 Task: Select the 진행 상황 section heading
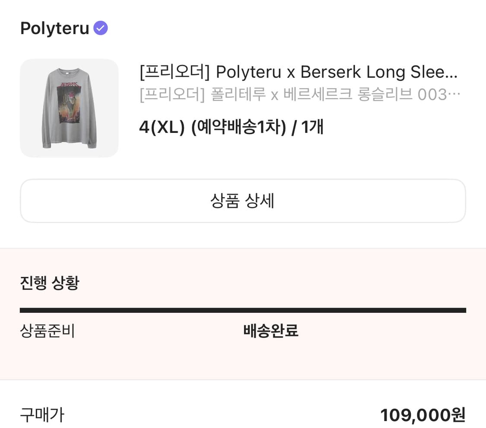coord(48,283)
